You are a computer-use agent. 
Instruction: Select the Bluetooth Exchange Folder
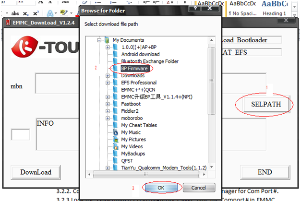[150, 61]
